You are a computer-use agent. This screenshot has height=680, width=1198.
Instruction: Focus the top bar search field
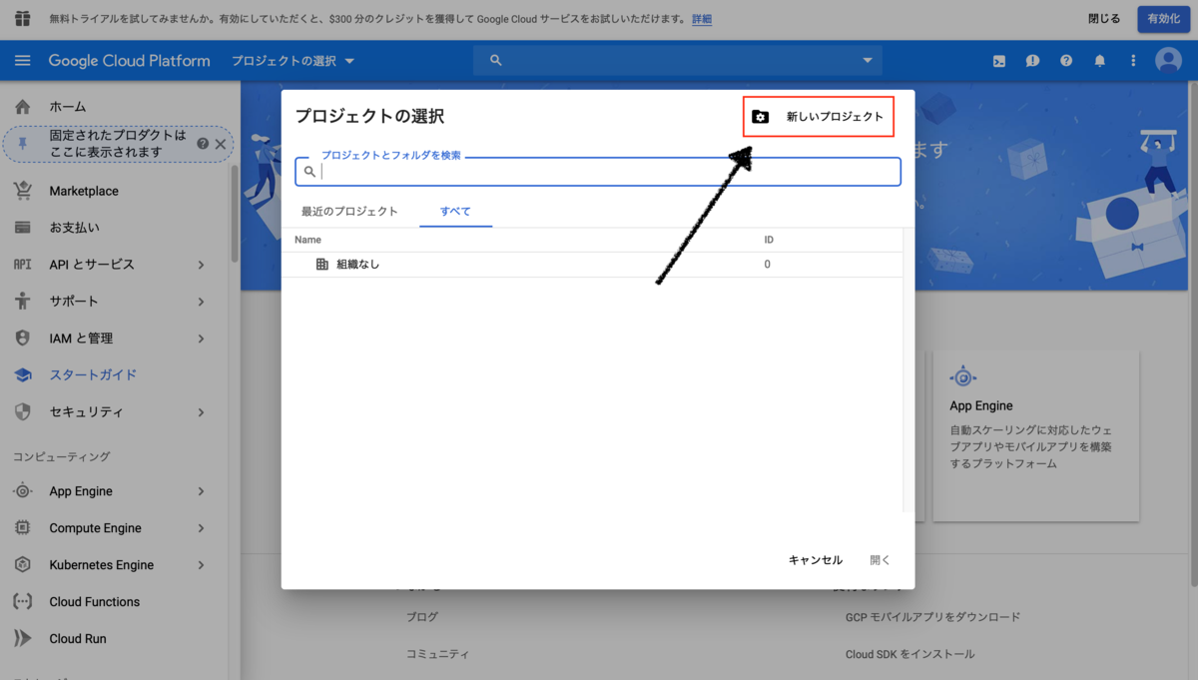click(x=678, y=61)
